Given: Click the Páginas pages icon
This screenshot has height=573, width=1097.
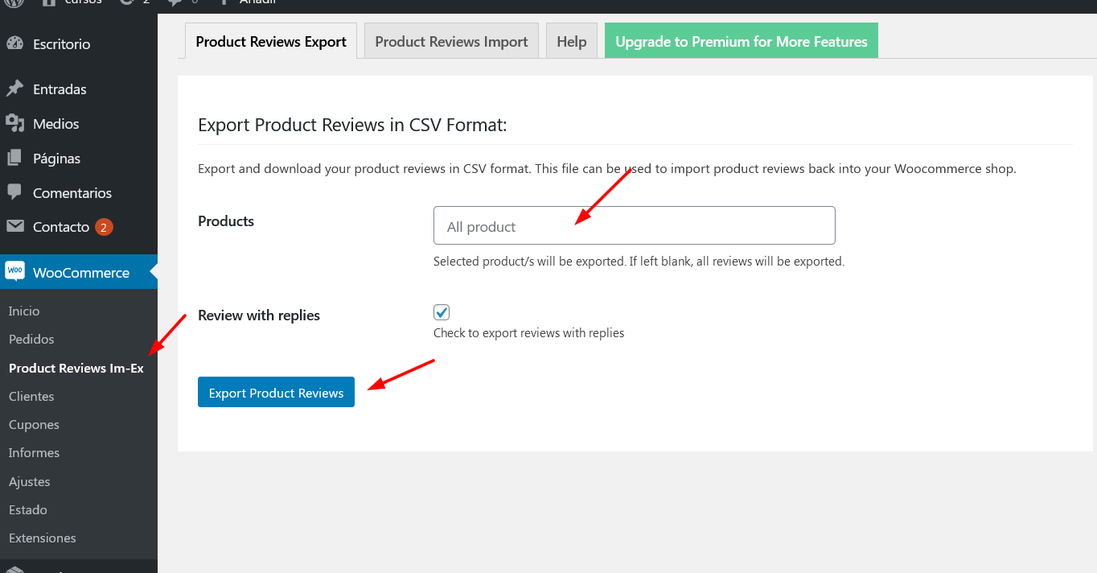Looking at the screenshot, I should [14, 158].
